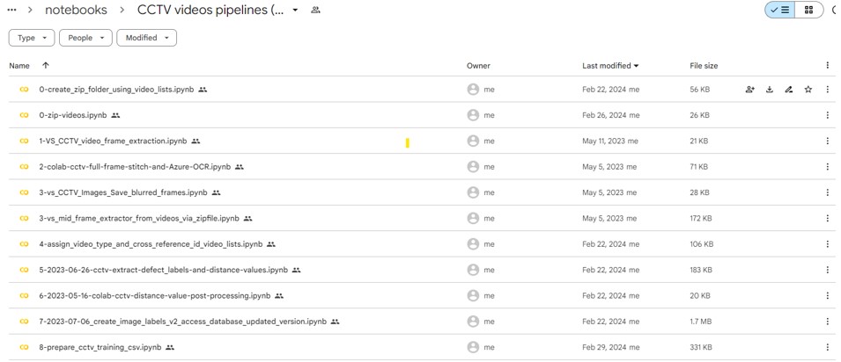Download 0-create_zip_folder_using_video_lists.ipynb file
The height and width of the screenshot is (362, 841).
click(x=769, y=90)
